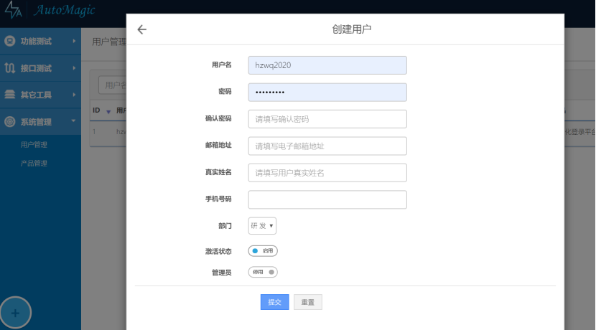Expand the 其它工具 menu arrow

pos(74,95)
